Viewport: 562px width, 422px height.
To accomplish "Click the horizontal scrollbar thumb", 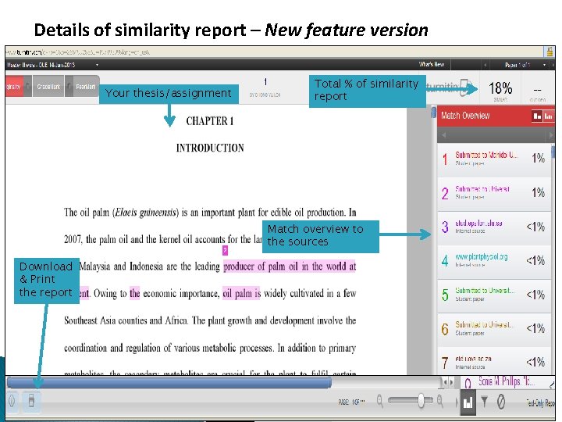I will tap(169, 382).
